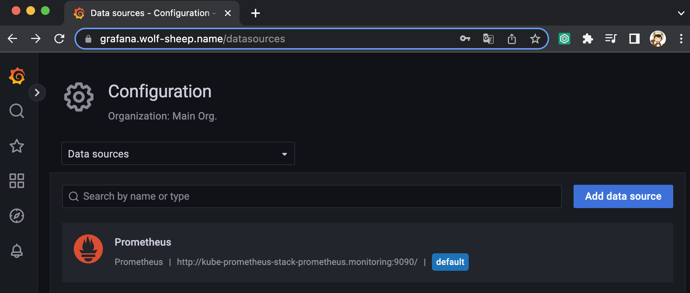Click the Organization: Main Org. text
Screen dimensions: 690x293
[x=162, y=116]
